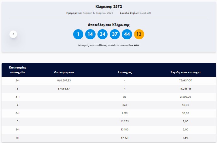217x143 pixels.
Task: Click the "Κατηγορίες επιτυχιών" column header
Action: [x=17, y=69]
